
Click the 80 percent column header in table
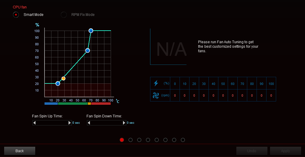[252, 84]
